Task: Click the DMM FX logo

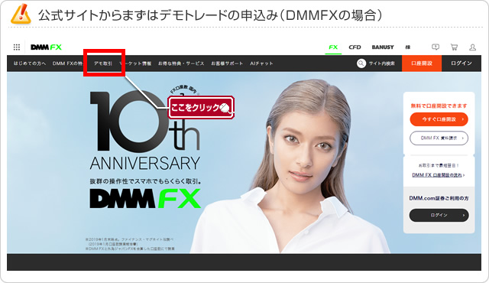Action: (x=46, y=47)
